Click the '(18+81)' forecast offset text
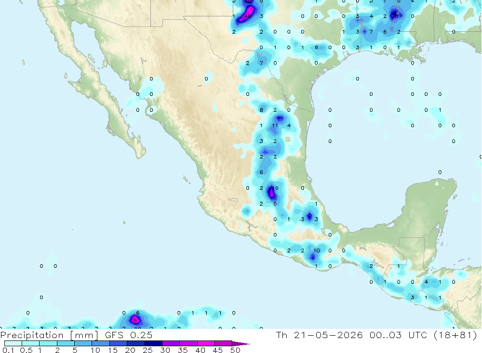482x353 pixels. [455, 335]
